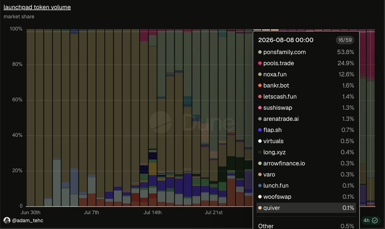Click the highlighted quiver tooltip row
The width and height of the screenshot is (385, 229).
(306, 208)
